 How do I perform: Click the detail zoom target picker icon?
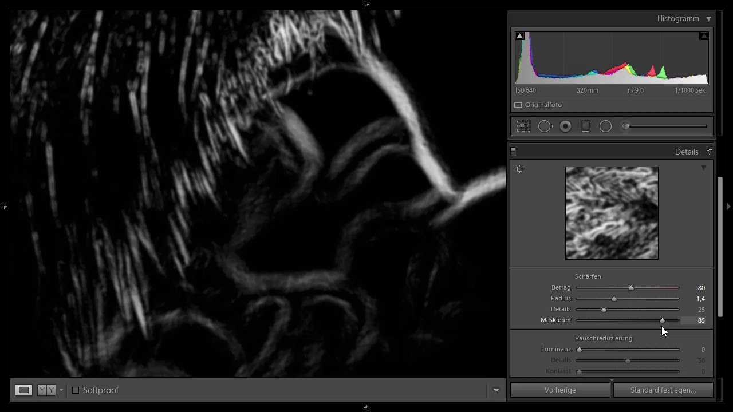click(520, 169)
